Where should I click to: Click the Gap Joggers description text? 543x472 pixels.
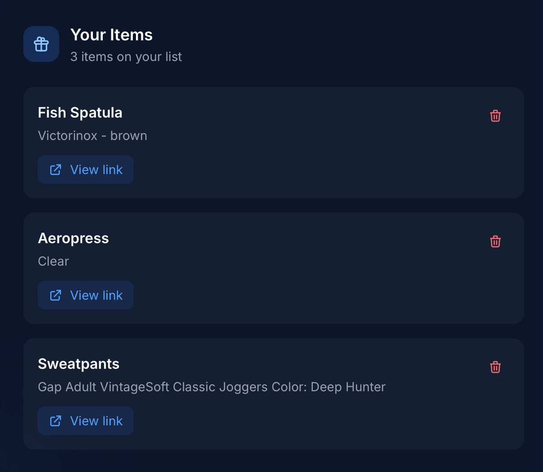(x=211, y=387)
